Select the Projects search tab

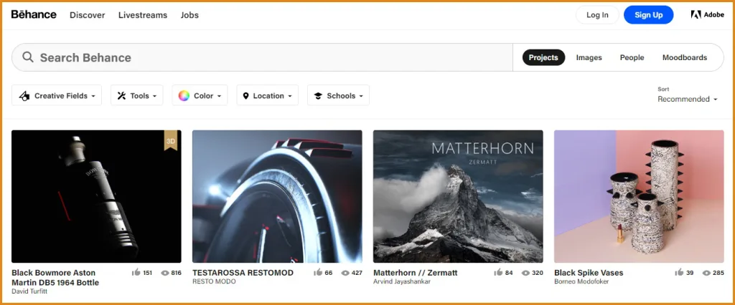coord(544,57)
